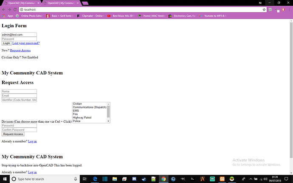293x183 pixels.
Task: Focus the Identifier (Code Number) field
Action: 19,100
